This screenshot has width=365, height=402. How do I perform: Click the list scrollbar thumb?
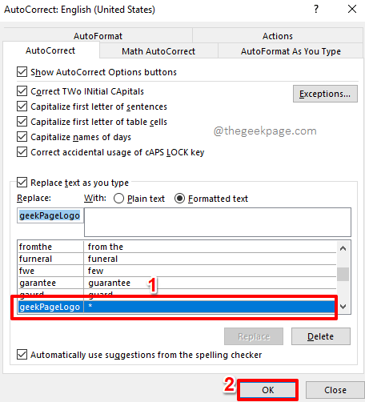coord(343,274)
